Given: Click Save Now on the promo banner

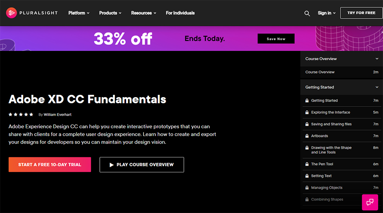Looking at the screenshot, I should pyautogui.click(x=276, y=39).
